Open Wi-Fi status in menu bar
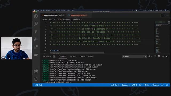This screenshot has width=171, height=96. 141,10
